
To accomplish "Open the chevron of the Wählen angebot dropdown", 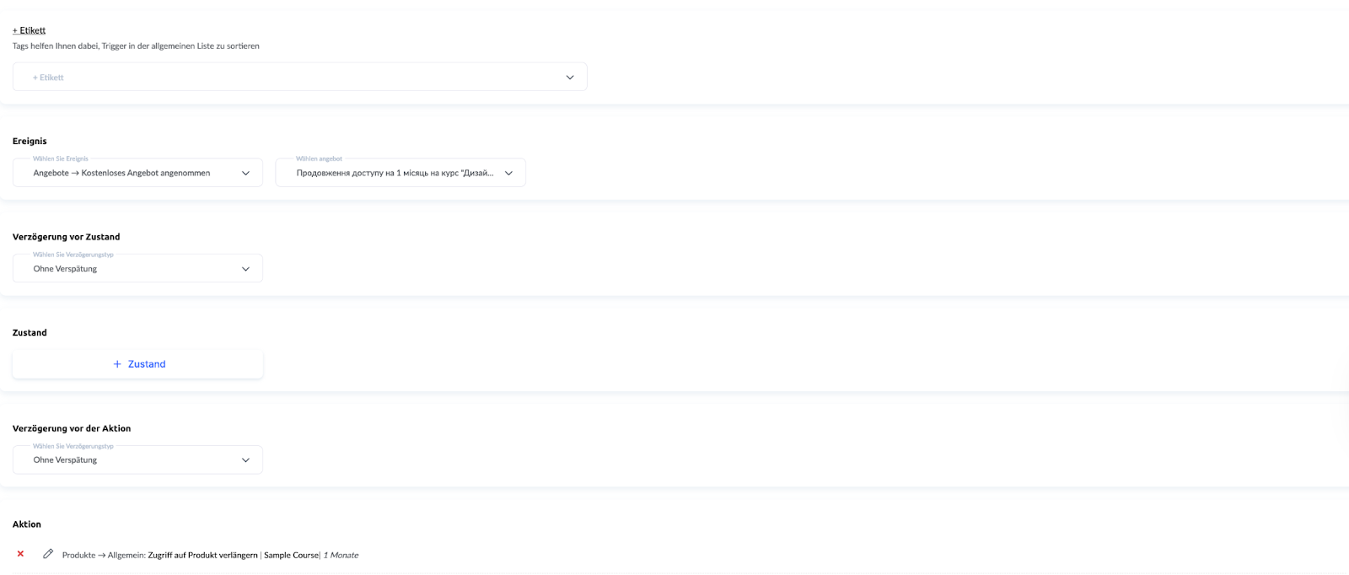I will [508, 174].
